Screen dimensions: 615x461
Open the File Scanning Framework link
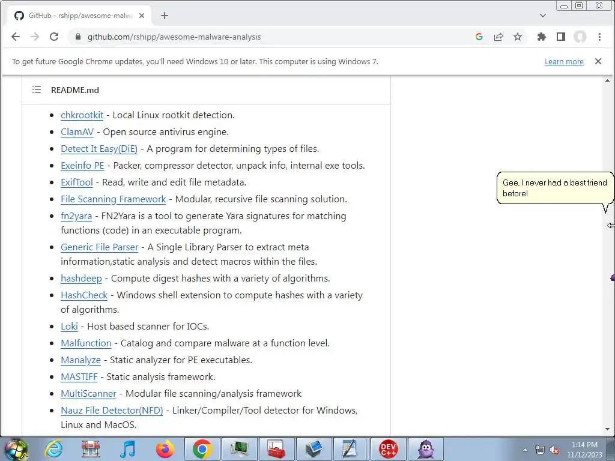point(114,199)
